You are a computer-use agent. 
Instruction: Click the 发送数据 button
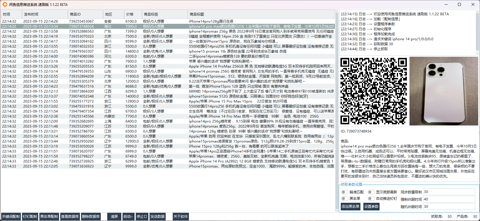(157, 217)
